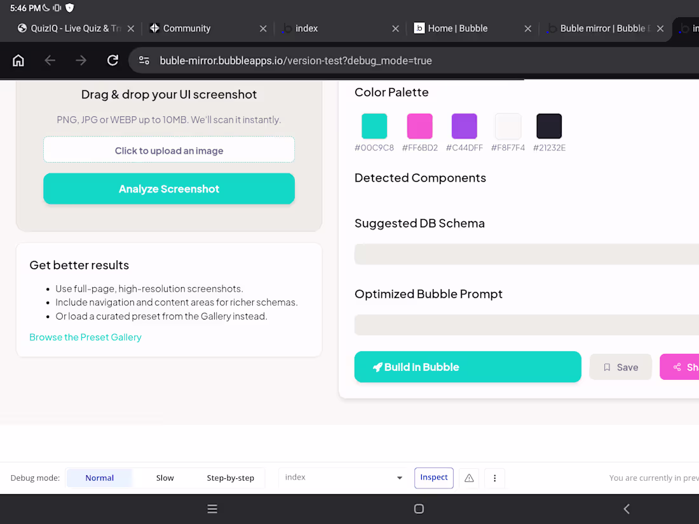
Task: Close the Buble mirror tab
Action: (660, 29)
